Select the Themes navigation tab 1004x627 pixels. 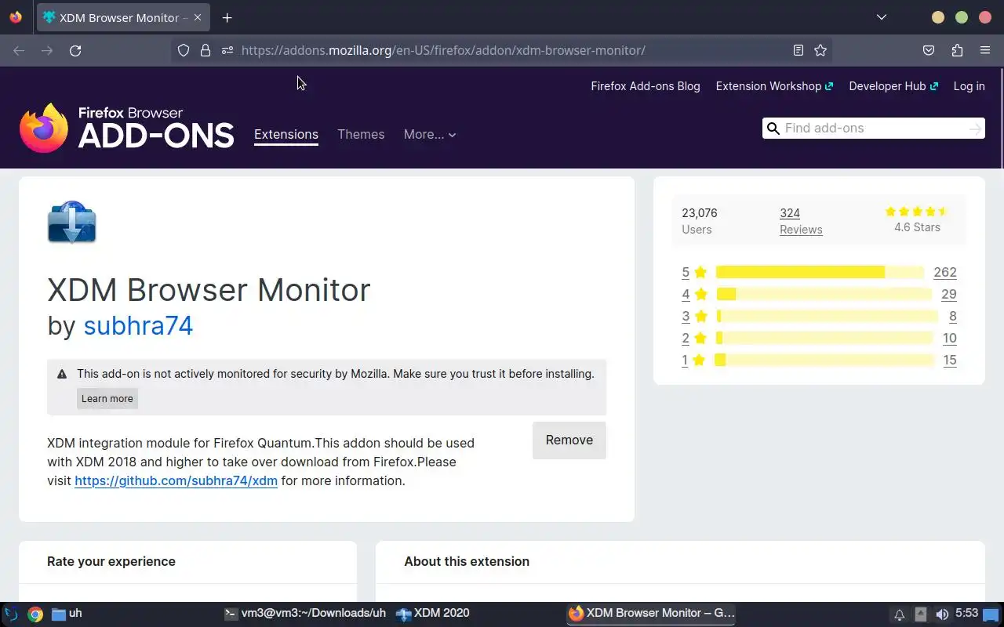pos(361,135)
